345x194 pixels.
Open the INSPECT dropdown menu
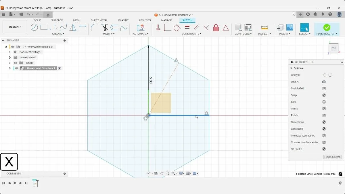(264, 34)
